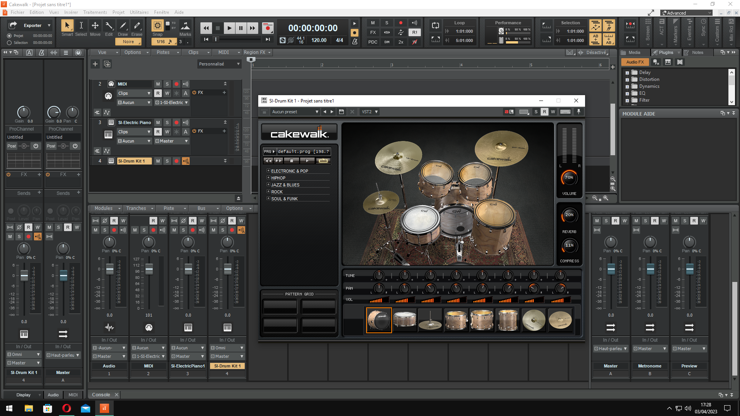The image size is (740, 416).
Task: Select the Smart tool
Action: tap(67, 26)
